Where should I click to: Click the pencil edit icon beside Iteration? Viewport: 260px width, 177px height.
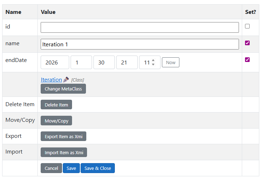pos(66,79)
